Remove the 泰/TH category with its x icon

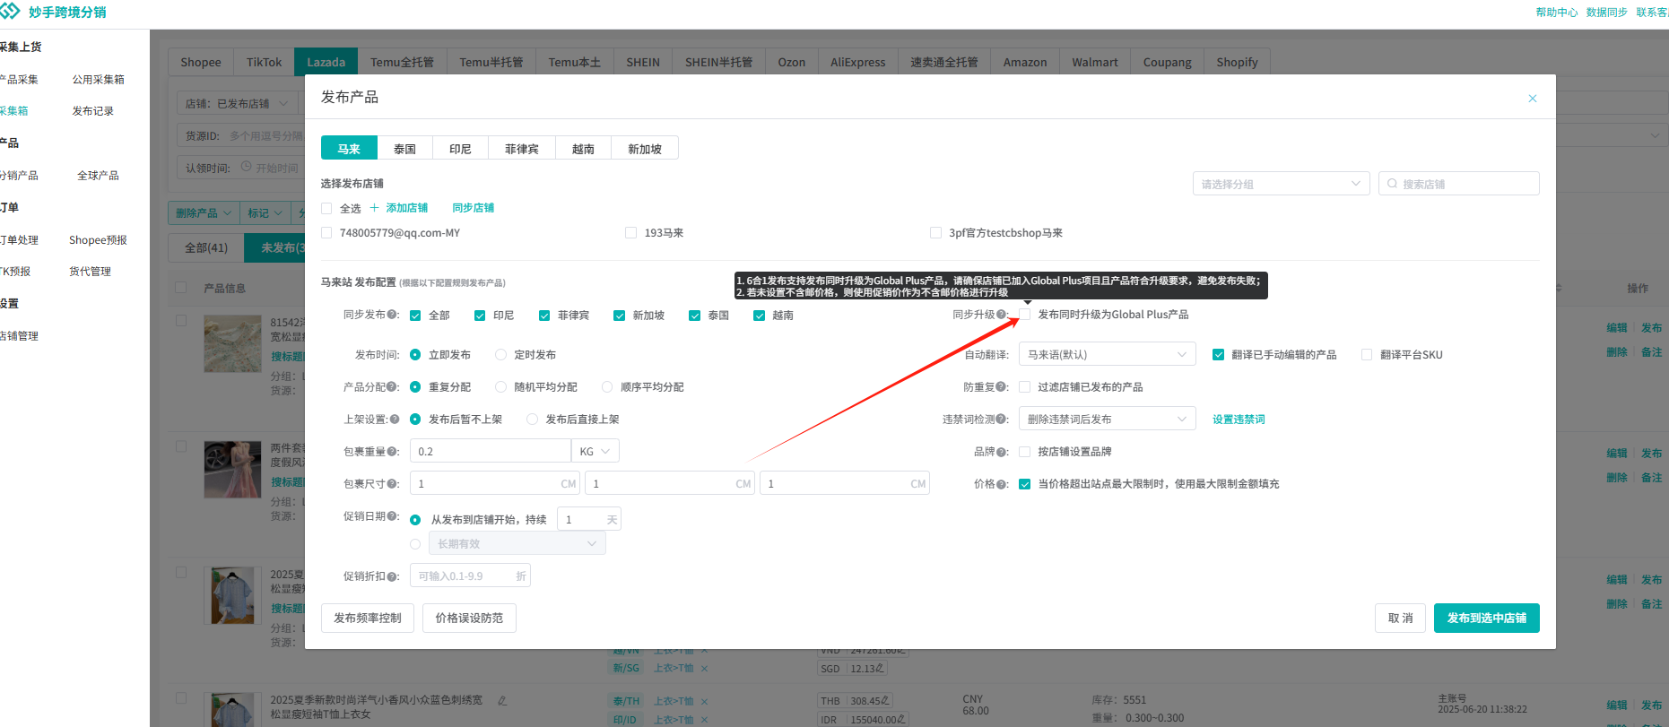click(x=704, y=701)
